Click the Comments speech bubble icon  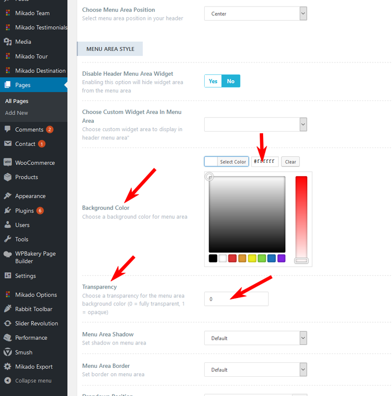click(x=7, y=129)
